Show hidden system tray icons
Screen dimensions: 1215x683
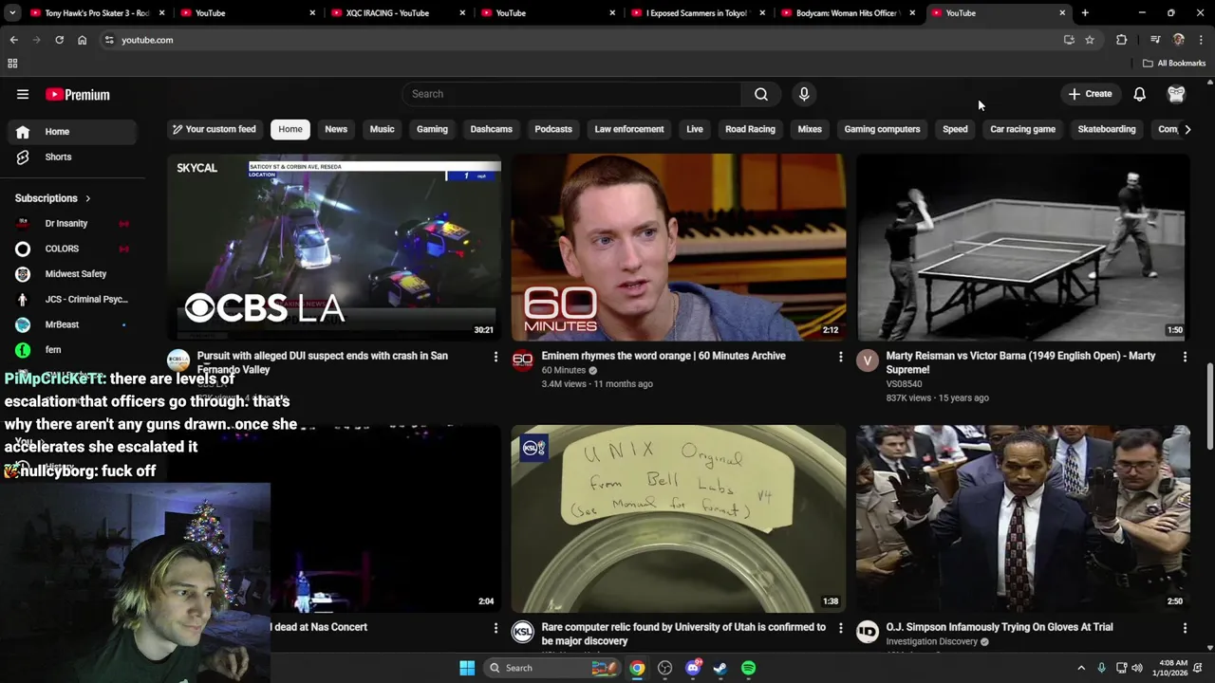click(1081, 668)
